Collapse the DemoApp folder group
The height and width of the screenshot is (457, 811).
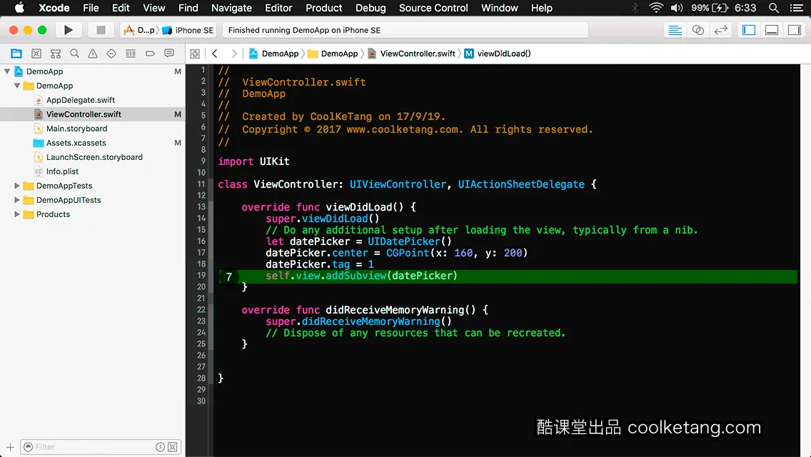click(x=17, y=86)
